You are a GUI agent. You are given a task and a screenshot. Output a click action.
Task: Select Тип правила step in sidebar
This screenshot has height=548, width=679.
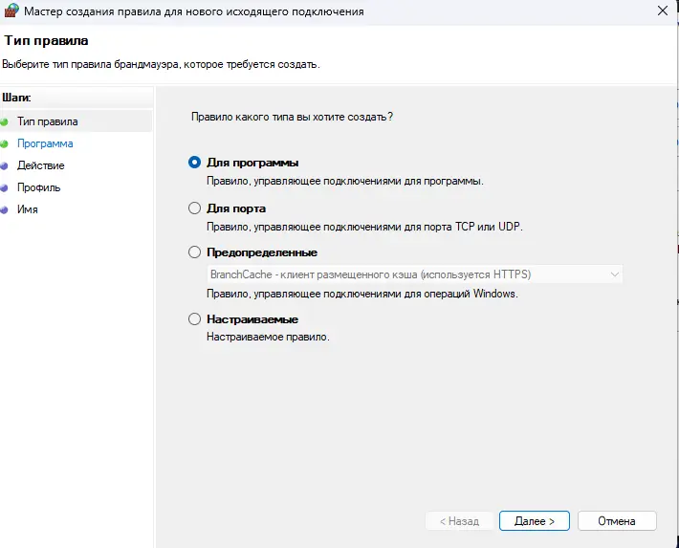(48, 121)
